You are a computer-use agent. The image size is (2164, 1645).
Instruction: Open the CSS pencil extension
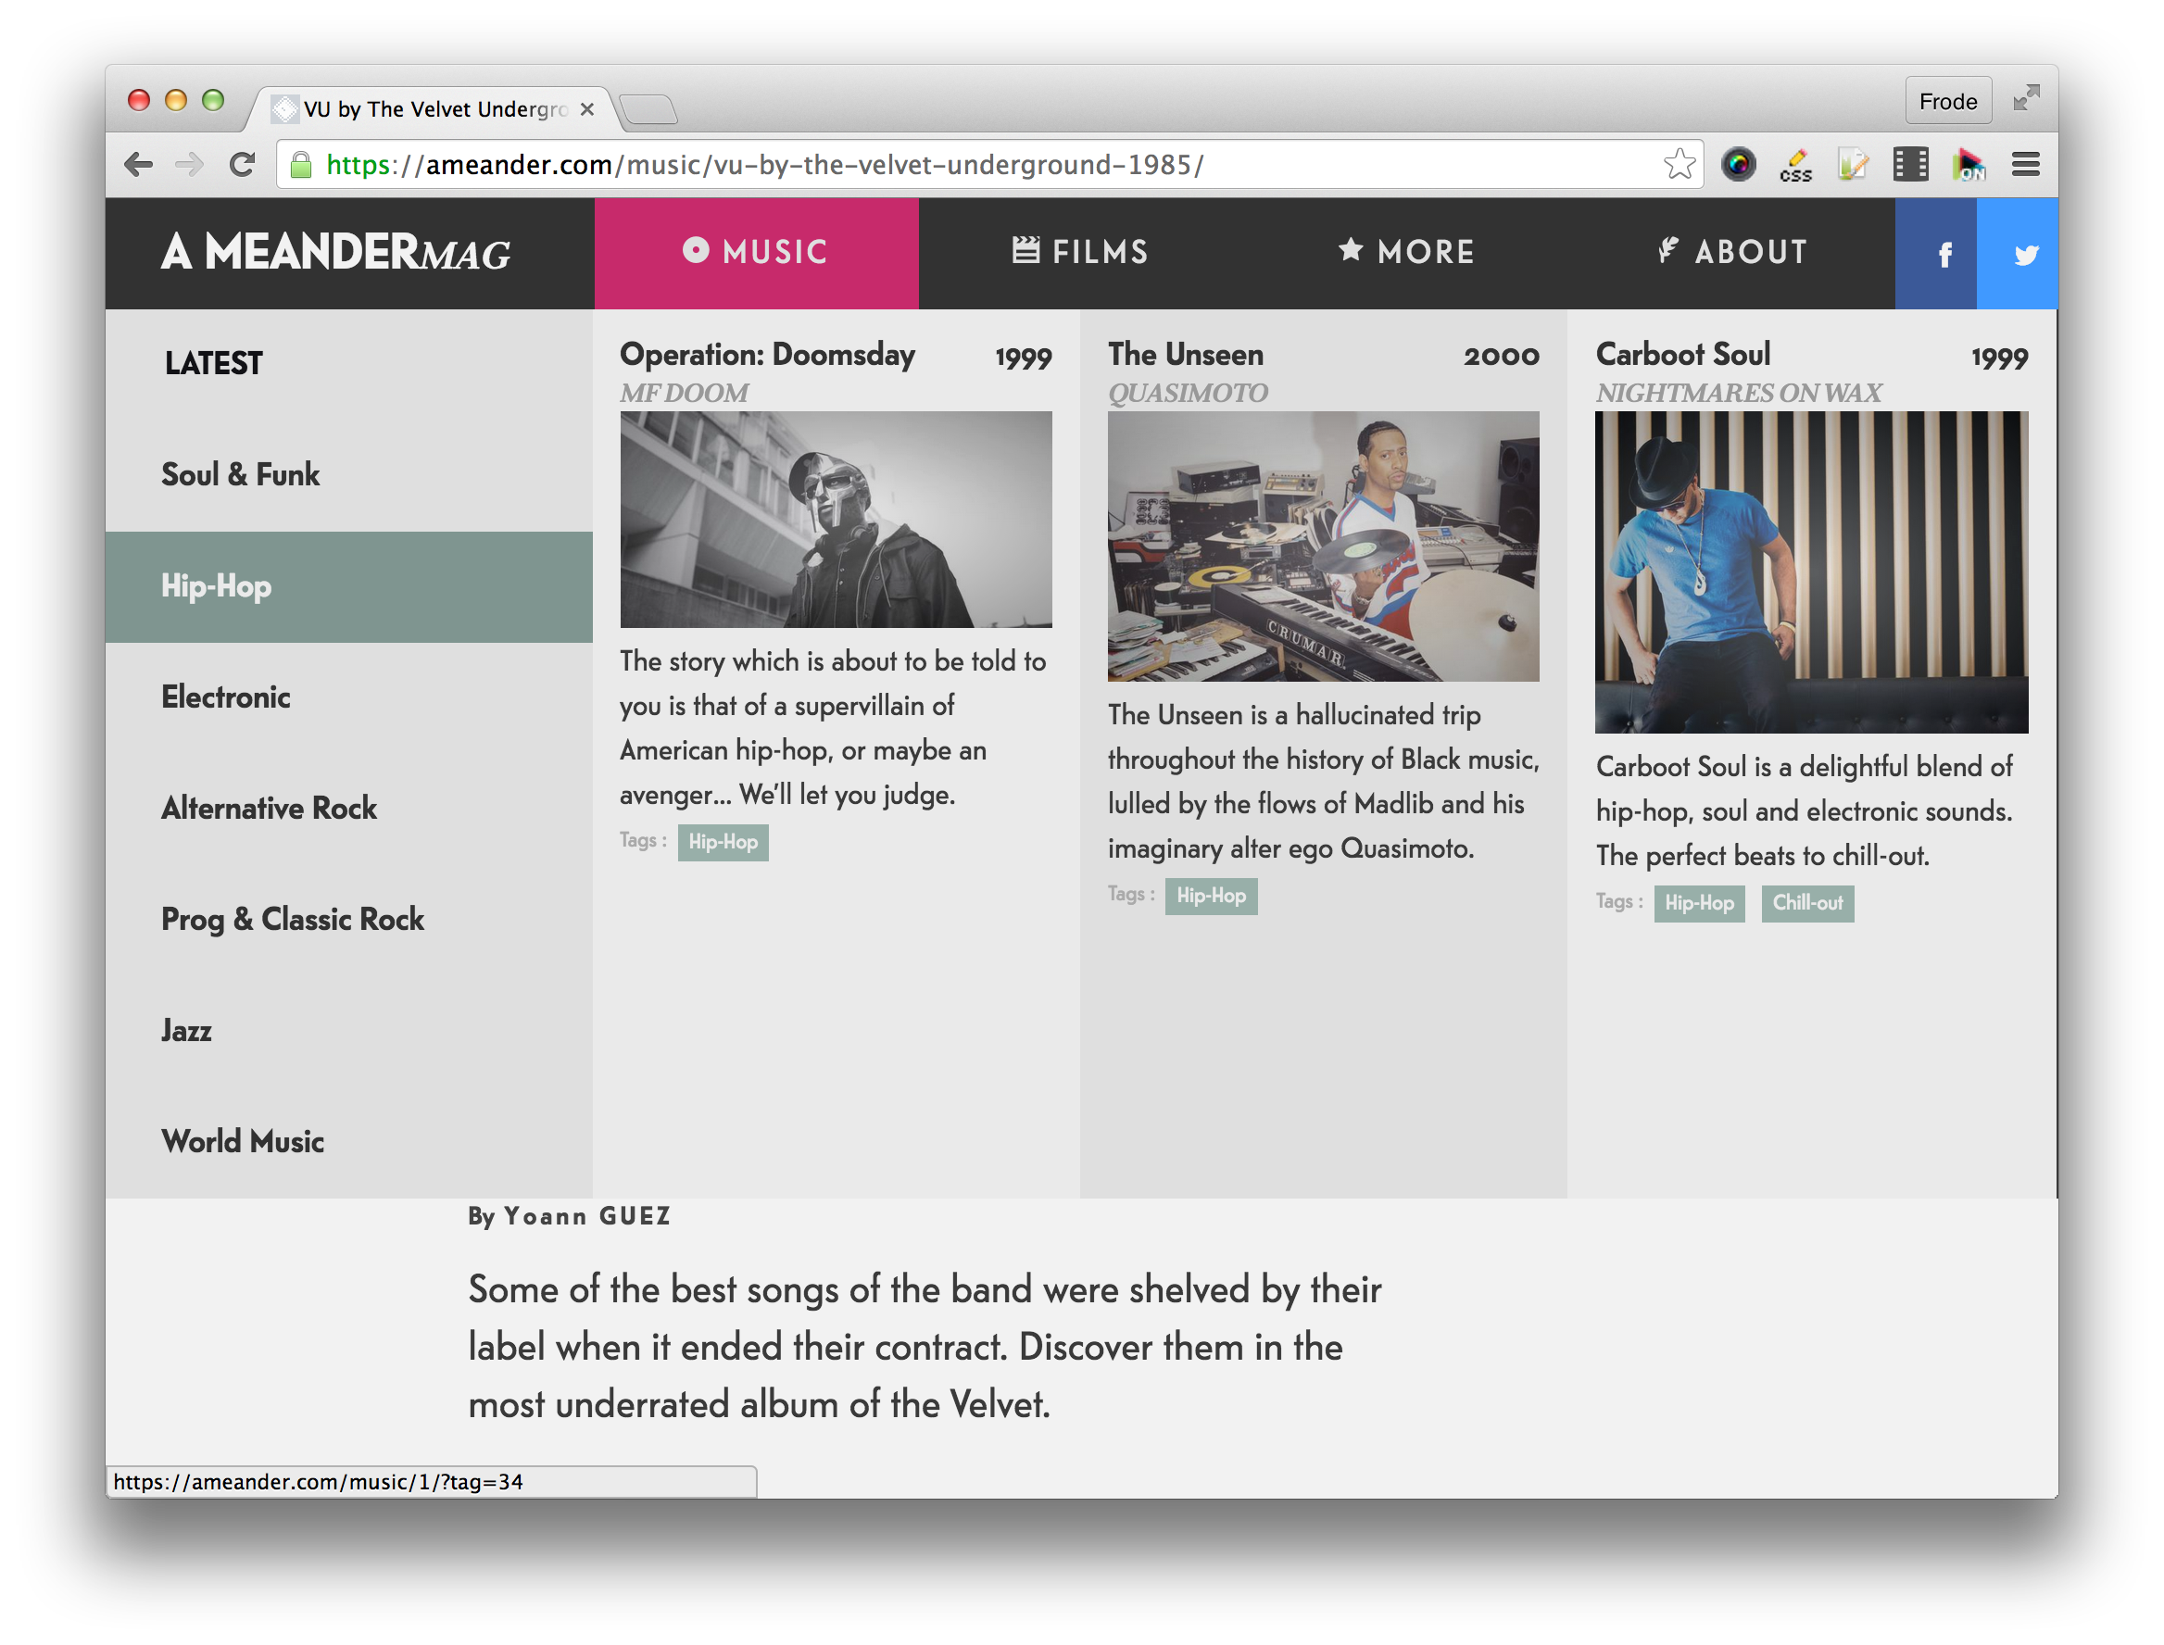tap(1796, 165)
